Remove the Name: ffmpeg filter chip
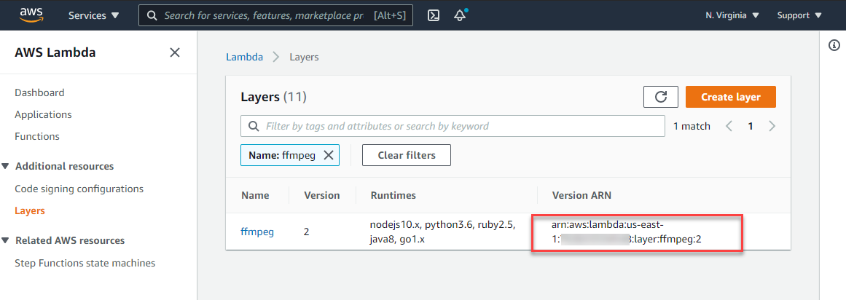 pos(328,155)
